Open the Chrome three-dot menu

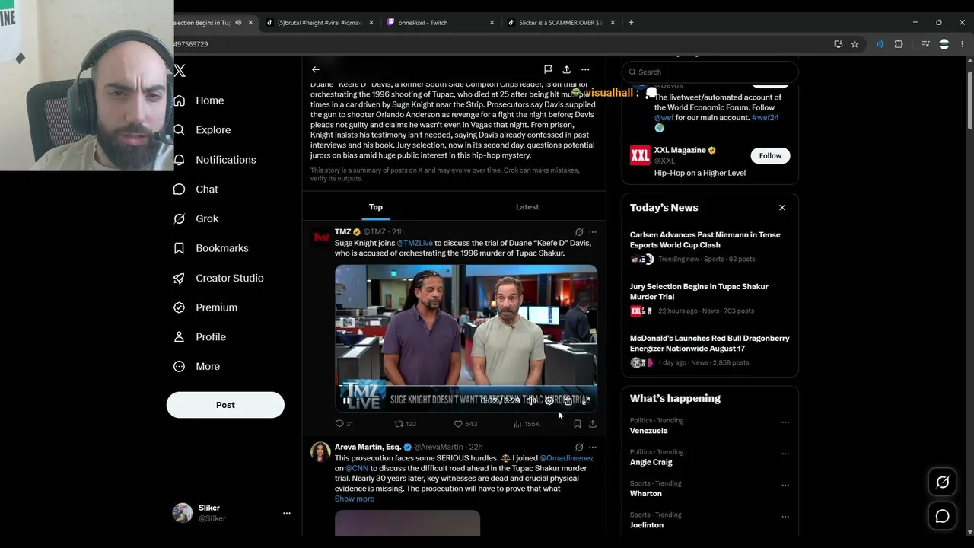click(963, 44)
